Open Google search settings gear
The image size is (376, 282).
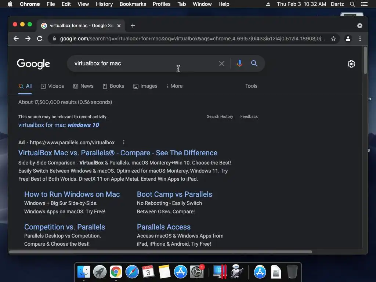tap(351, 64)
